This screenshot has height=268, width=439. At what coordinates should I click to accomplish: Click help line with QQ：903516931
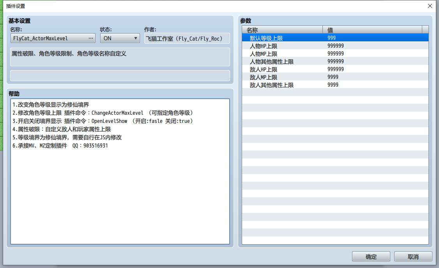point(60,146)
